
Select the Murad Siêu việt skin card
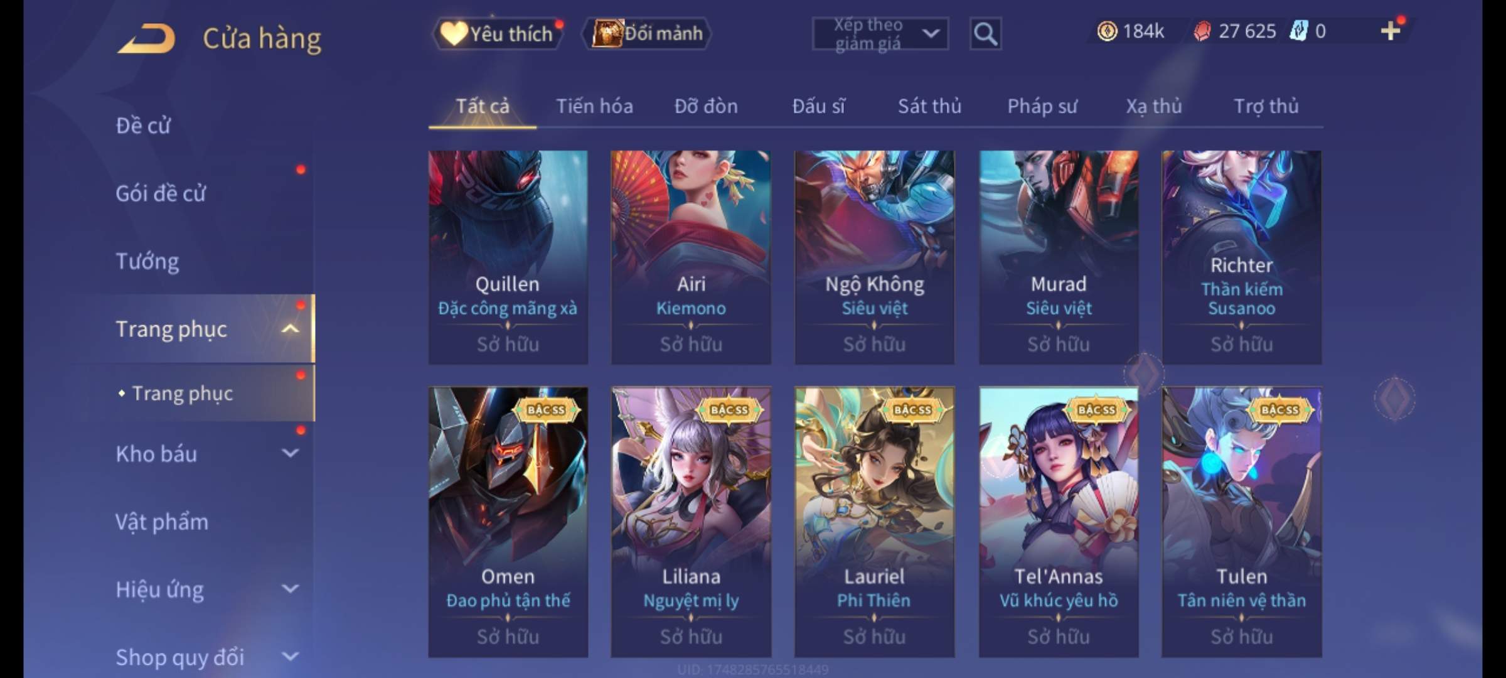tap(1059, 257)
